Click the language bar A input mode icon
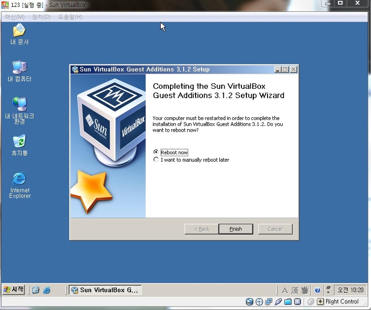Screen dimensions: 371x310 tap(285, 290)
